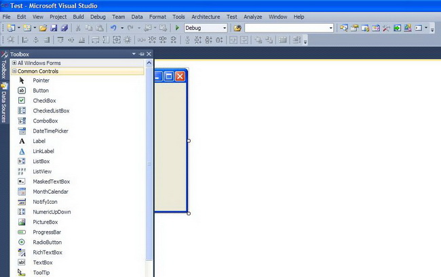The image size is (441, 277).
Task: Click the blue Undo arrow icon
Action: (x=113, y=28)
